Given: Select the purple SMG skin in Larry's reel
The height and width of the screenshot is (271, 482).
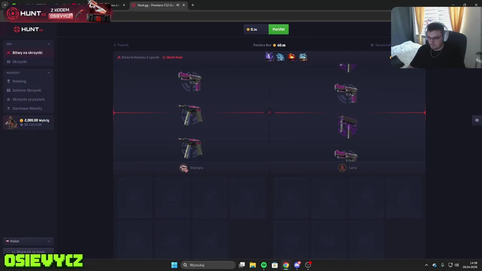Looking at the screenshot, I should 347,127.
